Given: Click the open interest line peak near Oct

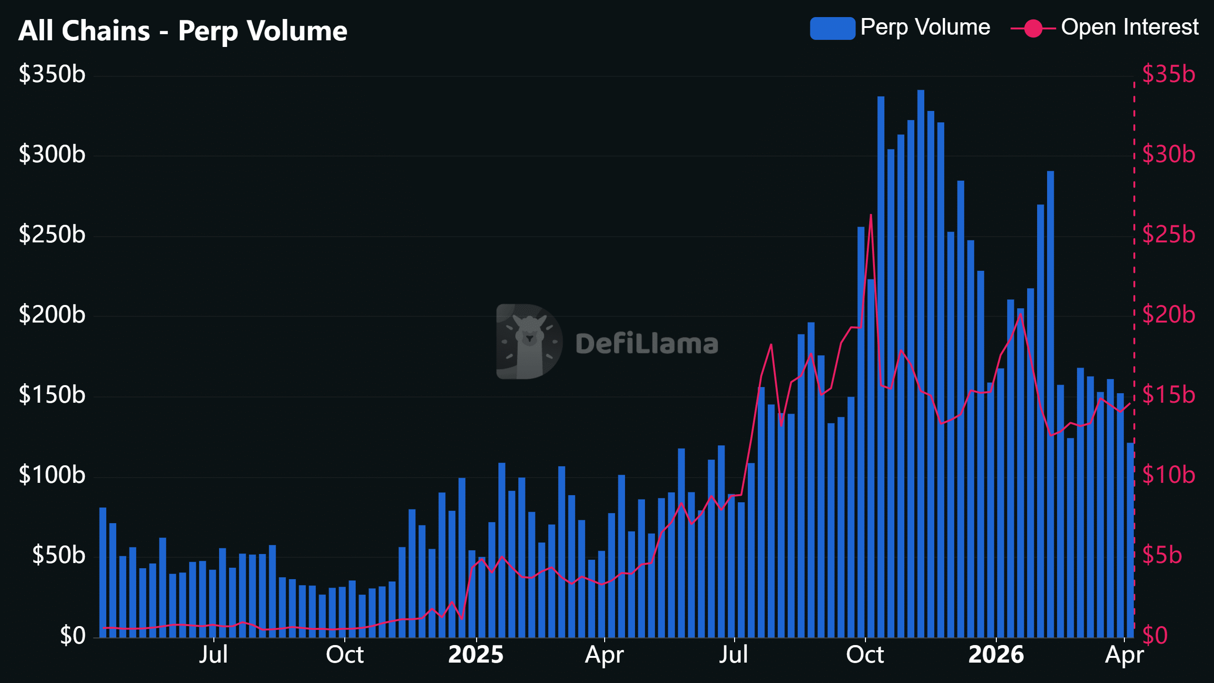Looking at the screenshot, I should [871, 215].
